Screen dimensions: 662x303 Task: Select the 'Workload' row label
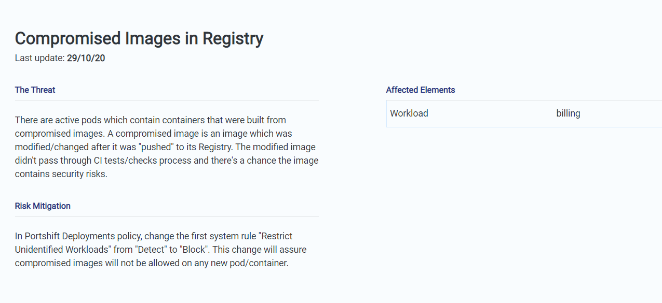[x=409, y=113]
